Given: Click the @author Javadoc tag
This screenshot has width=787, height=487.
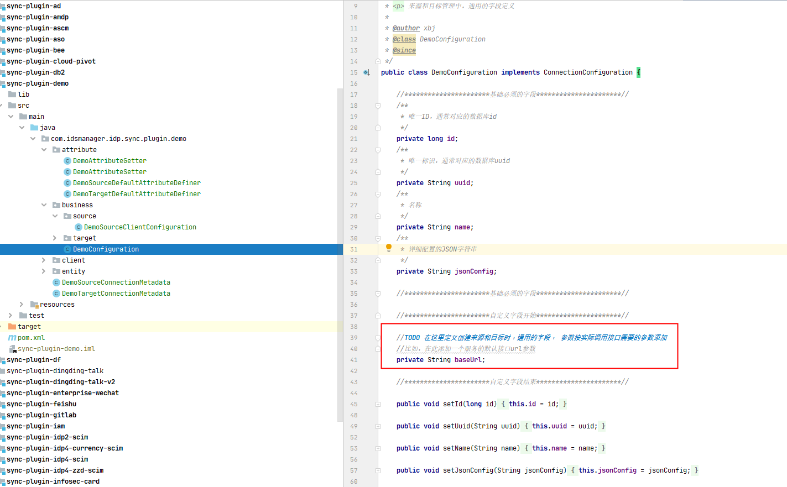Looking at the screenshot, I should tap(406, 28).
